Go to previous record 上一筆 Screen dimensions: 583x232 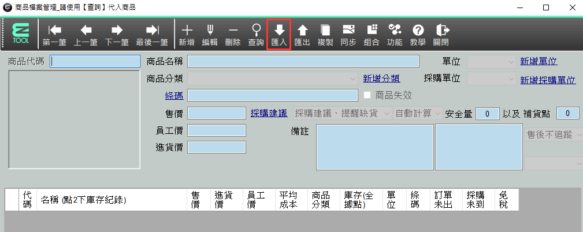pyautogui.click(x=86, y=35)
